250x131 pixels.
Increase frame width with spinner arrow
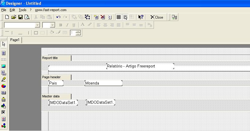point(78,31)
